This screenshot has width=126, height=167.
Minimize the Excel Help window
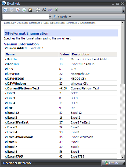[x=113, y=4]
